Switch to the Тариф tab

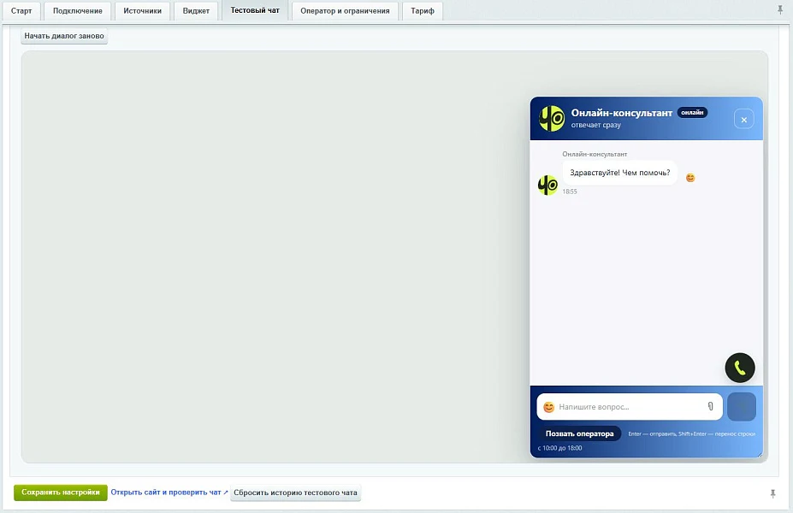[423, 10]
